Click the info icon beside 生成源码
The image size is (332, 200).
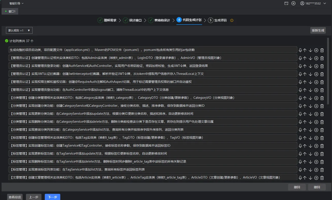(232, 20)
